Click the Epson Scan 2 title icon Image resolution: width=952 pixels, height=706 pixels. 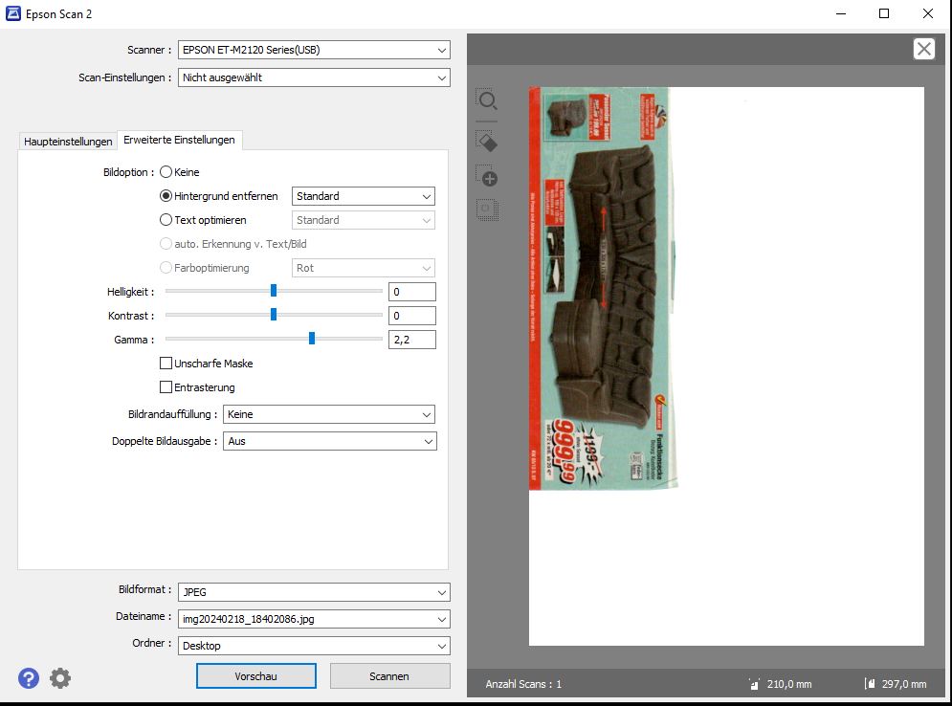[12, 13]
